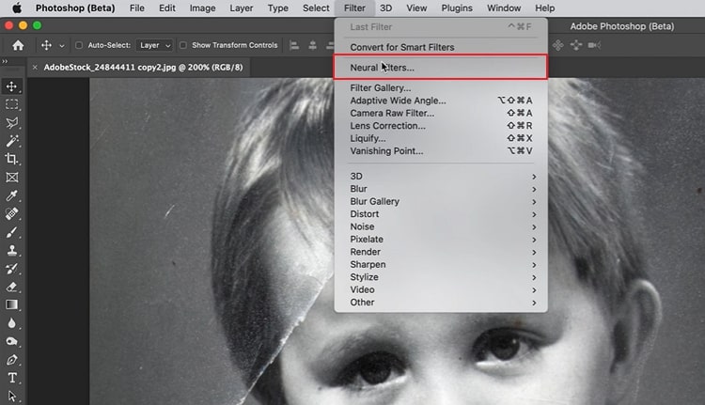Screen dimensions: 705x405
Task: Open the Liquify filter
Action: click(441, 138)
